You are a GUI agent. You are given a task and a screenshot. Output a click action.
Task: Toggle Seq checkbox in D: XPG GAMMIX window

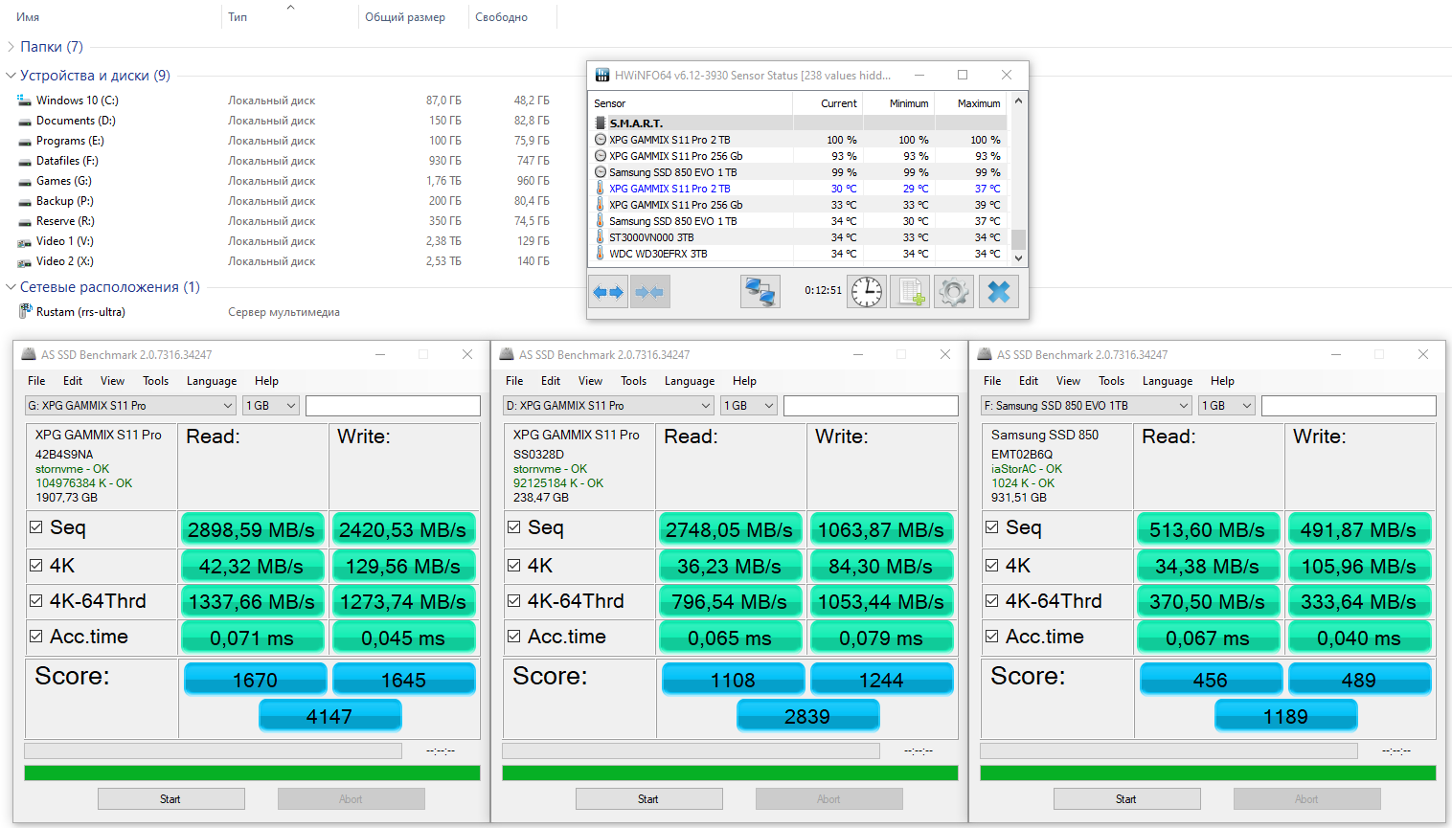pos(514,527)
